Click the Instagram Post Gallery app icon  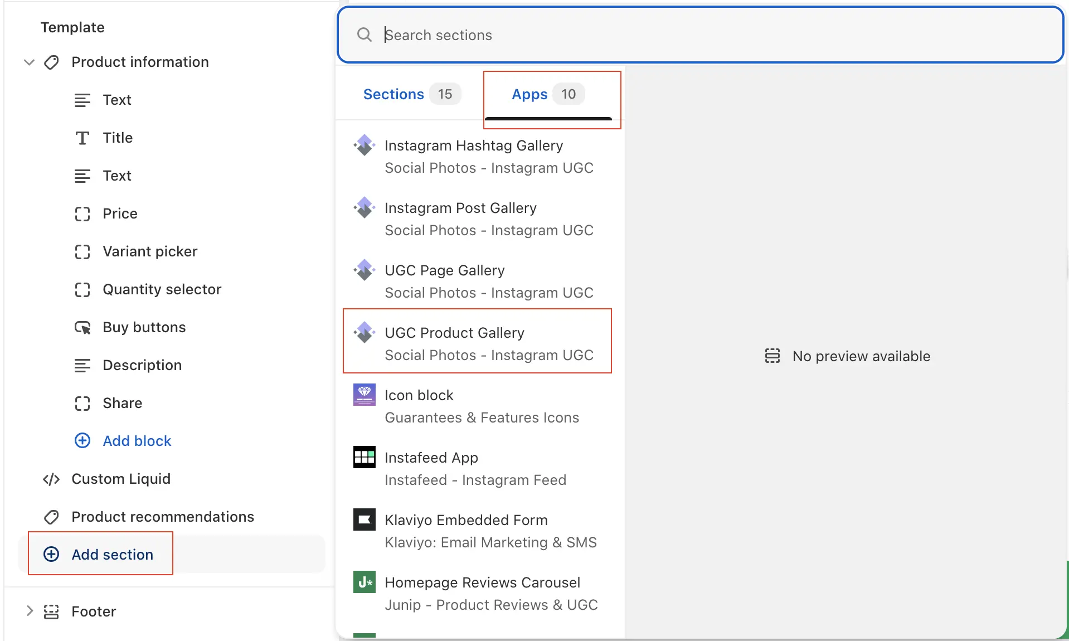pyautogui.click(x=365, y=208)
